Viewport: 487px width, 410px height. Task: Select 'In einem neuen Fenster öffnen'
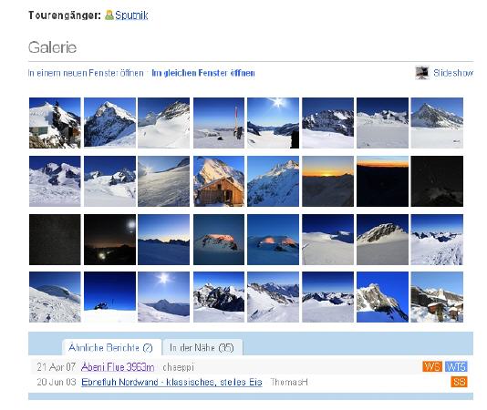point(86,73)
